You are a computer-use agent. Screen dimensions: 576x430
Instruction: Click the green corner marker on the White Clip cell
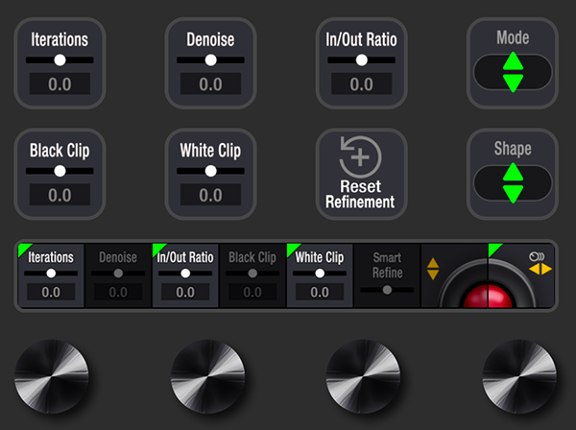coord(292,249)
